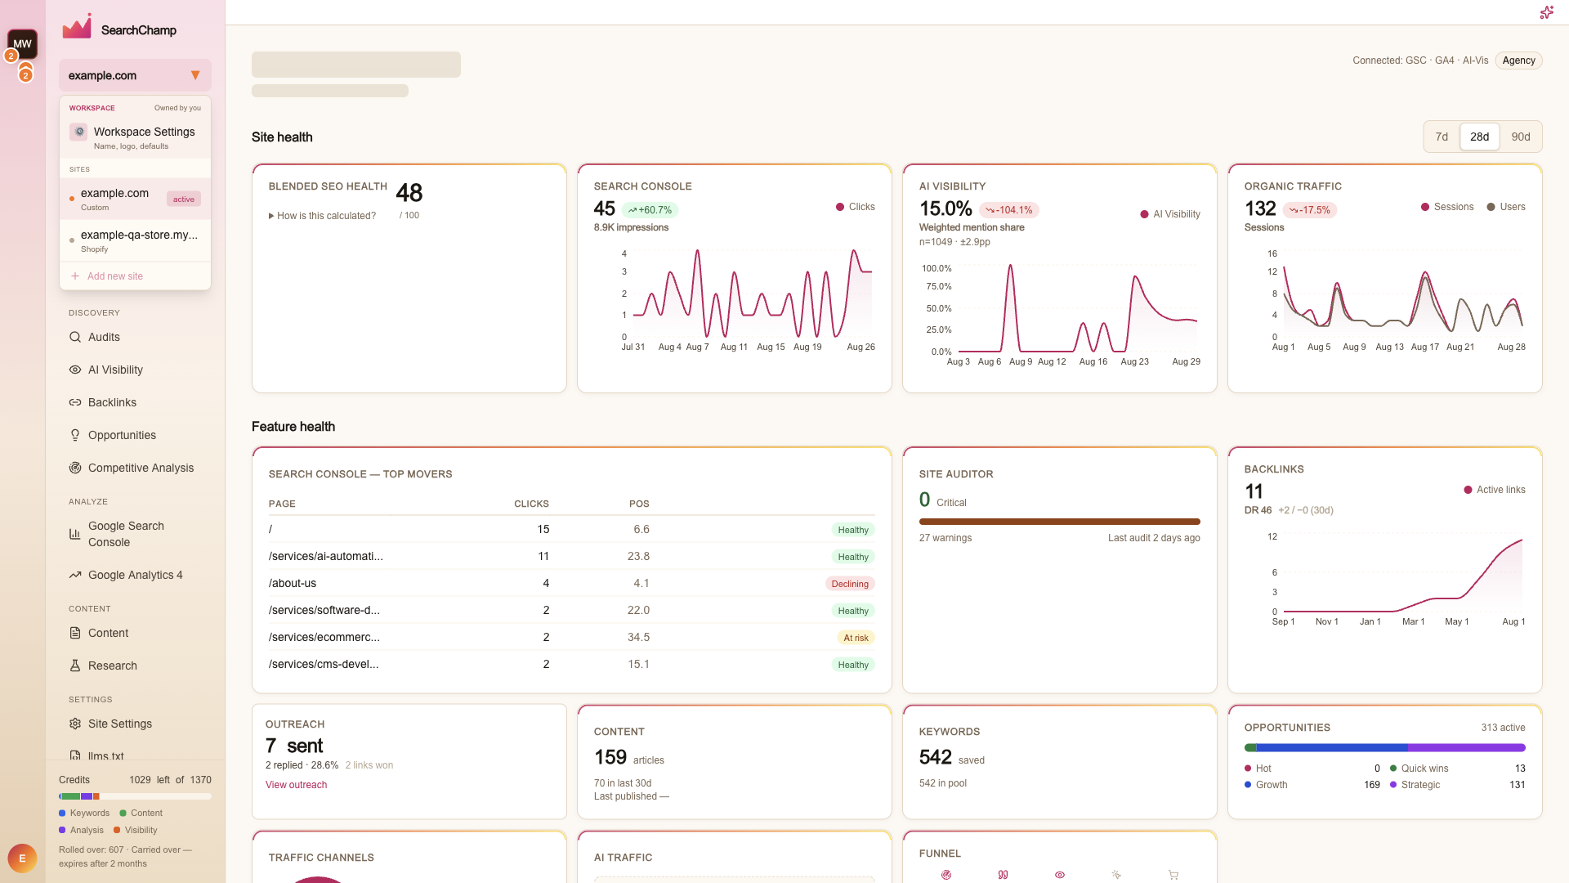The width and height of the screenshot is (1569, 883).
Task: Open Workspace Settings menu entry
Action: pos(135,137)
